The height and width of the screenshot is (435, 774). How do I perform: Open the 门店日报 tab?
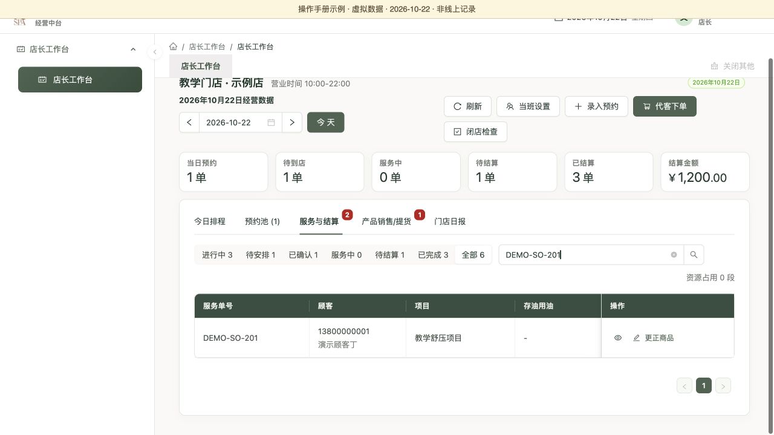coord(450,222)
